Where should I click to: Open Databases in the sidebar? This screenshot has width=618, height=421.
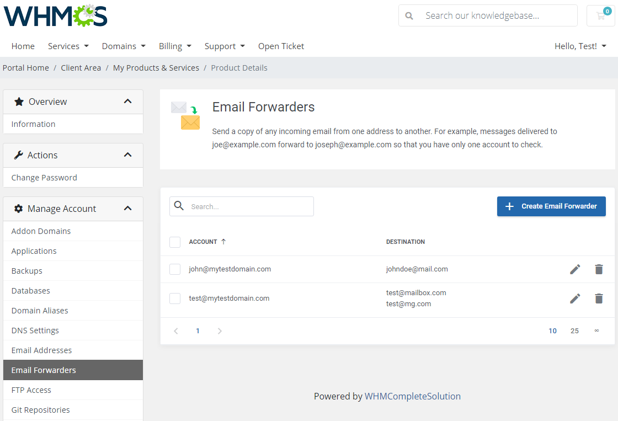click(x=73, y=291)
